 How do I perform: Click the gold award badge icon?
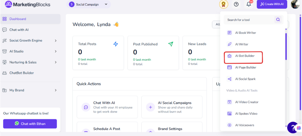click(x=223, y=4)
